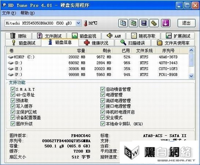Switch to the 健康状况 health tab
Viewport: 200px width, 165px height.
point(96,43)
